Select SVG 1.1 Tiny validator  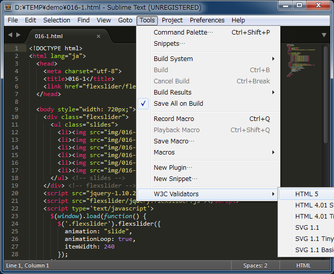pyautogui.click(x=307, y=239)
